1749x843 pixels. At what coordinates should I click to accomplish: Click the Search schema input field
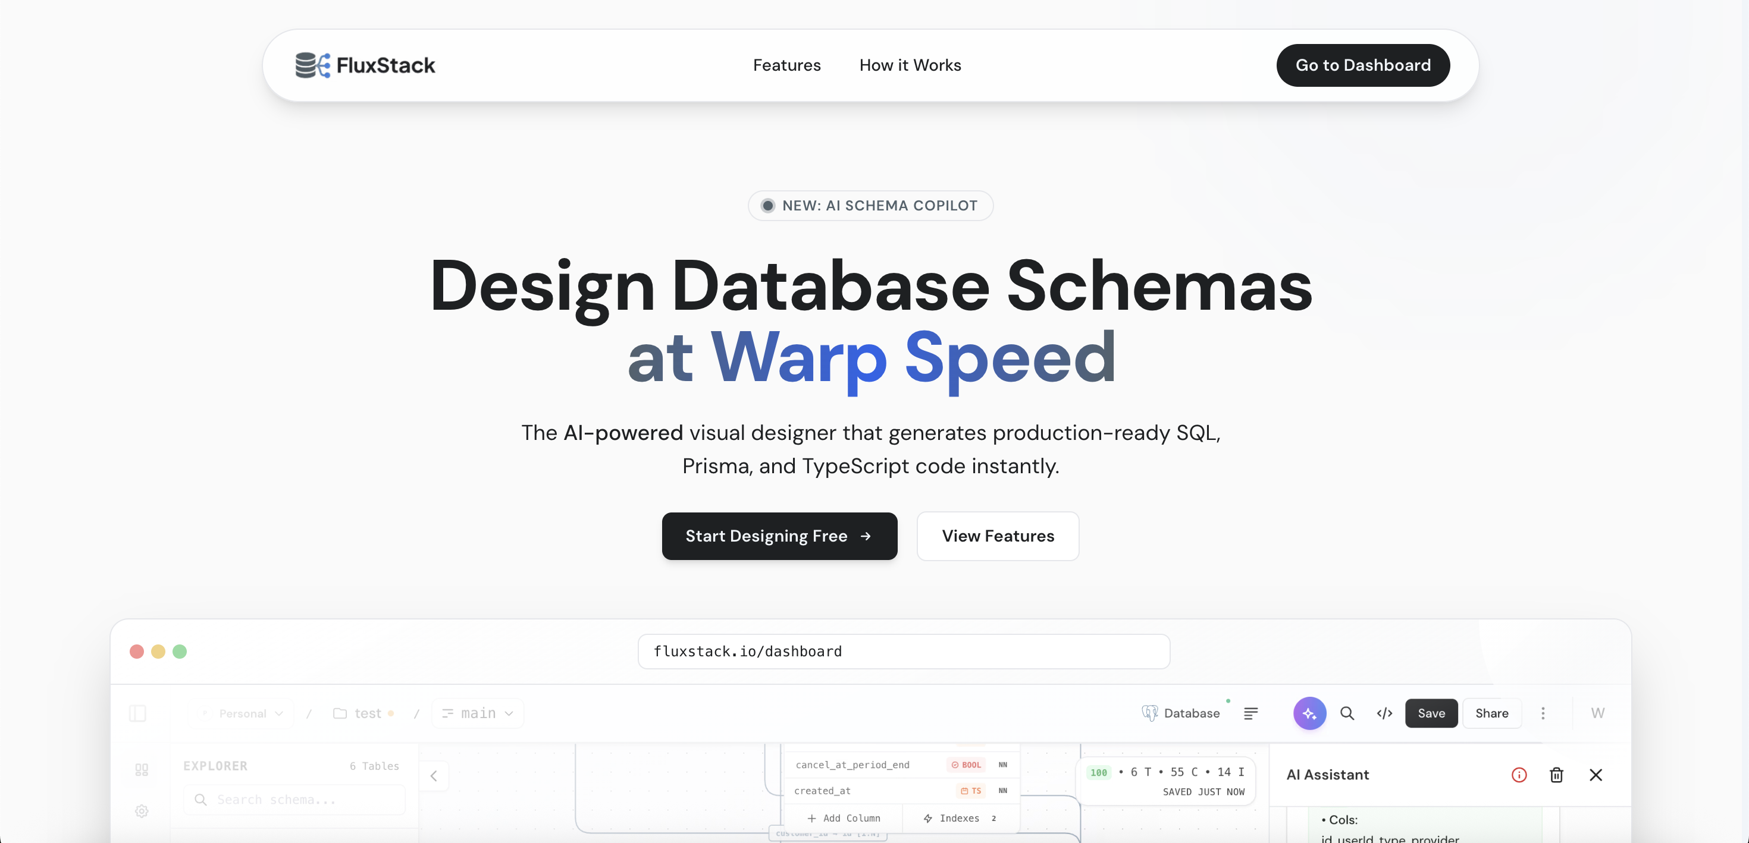[294, 800]
